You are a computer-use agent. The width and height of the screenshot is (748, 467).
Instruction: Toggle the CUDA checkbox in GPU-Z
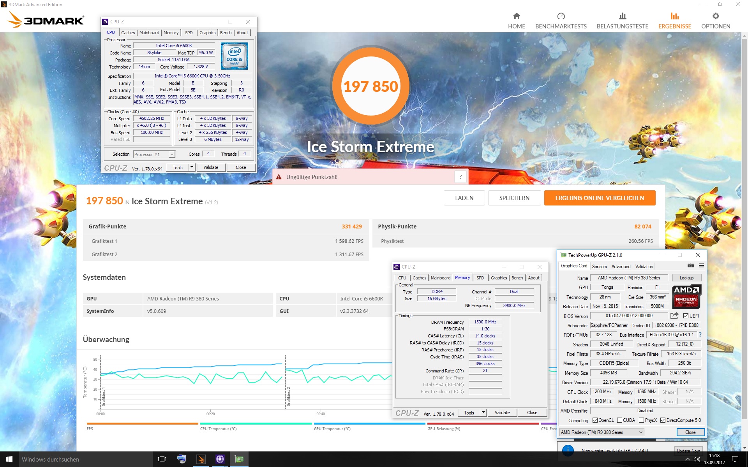[619, 420]
